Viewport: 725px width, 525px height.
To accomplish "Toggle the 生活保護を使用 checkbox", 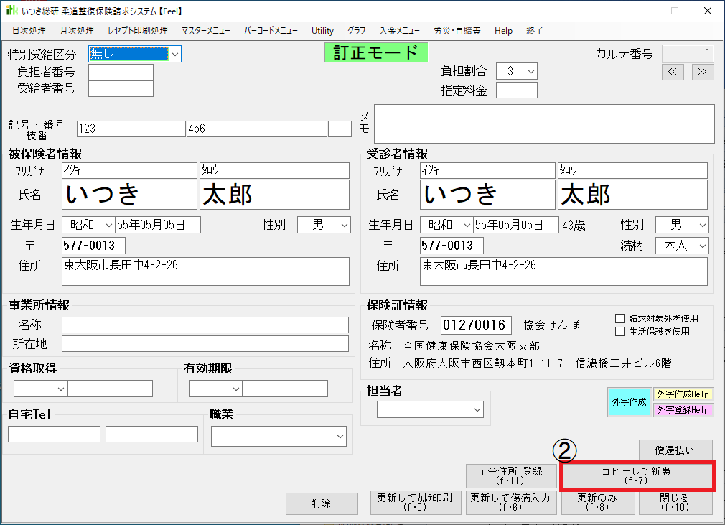I will point(620,331).
